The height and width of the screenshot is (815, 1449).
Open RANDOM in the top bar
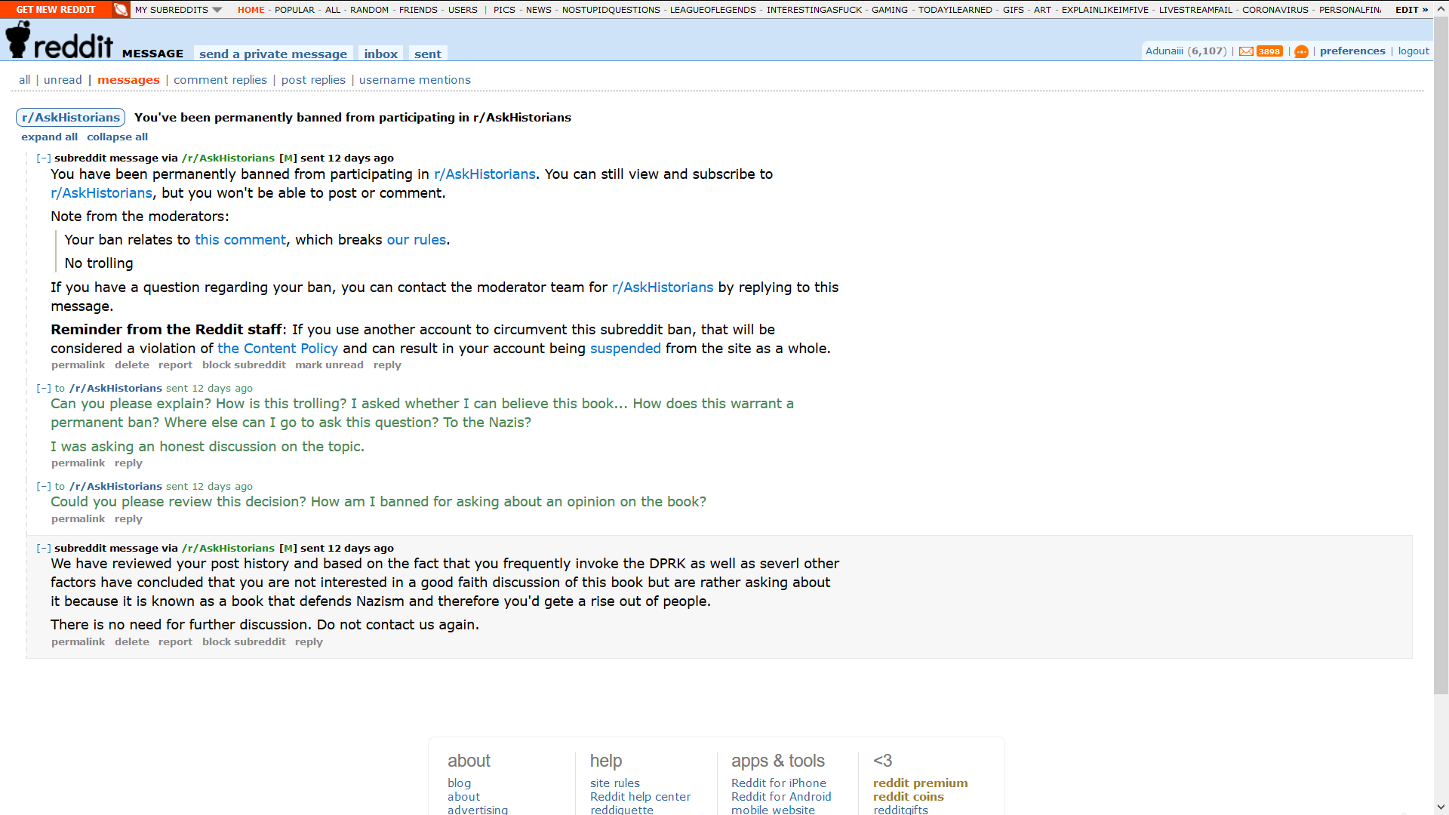(369, 10)
